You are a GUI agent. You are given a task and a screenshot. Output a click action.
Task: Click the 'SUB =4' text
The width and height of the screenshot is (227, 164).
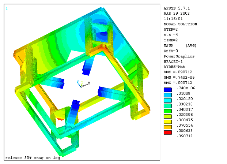171,35
